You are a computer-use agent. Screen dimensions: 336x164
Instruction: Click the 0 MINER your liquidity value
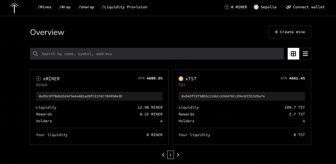(155, 135)
